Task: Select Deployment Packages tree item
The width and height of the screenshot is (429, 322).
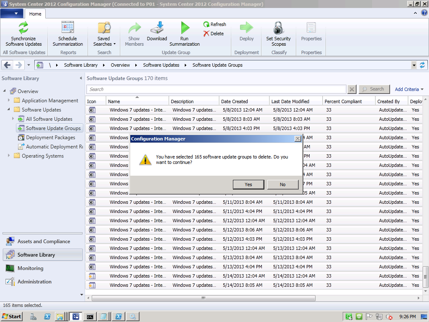Action: (47, 138)
